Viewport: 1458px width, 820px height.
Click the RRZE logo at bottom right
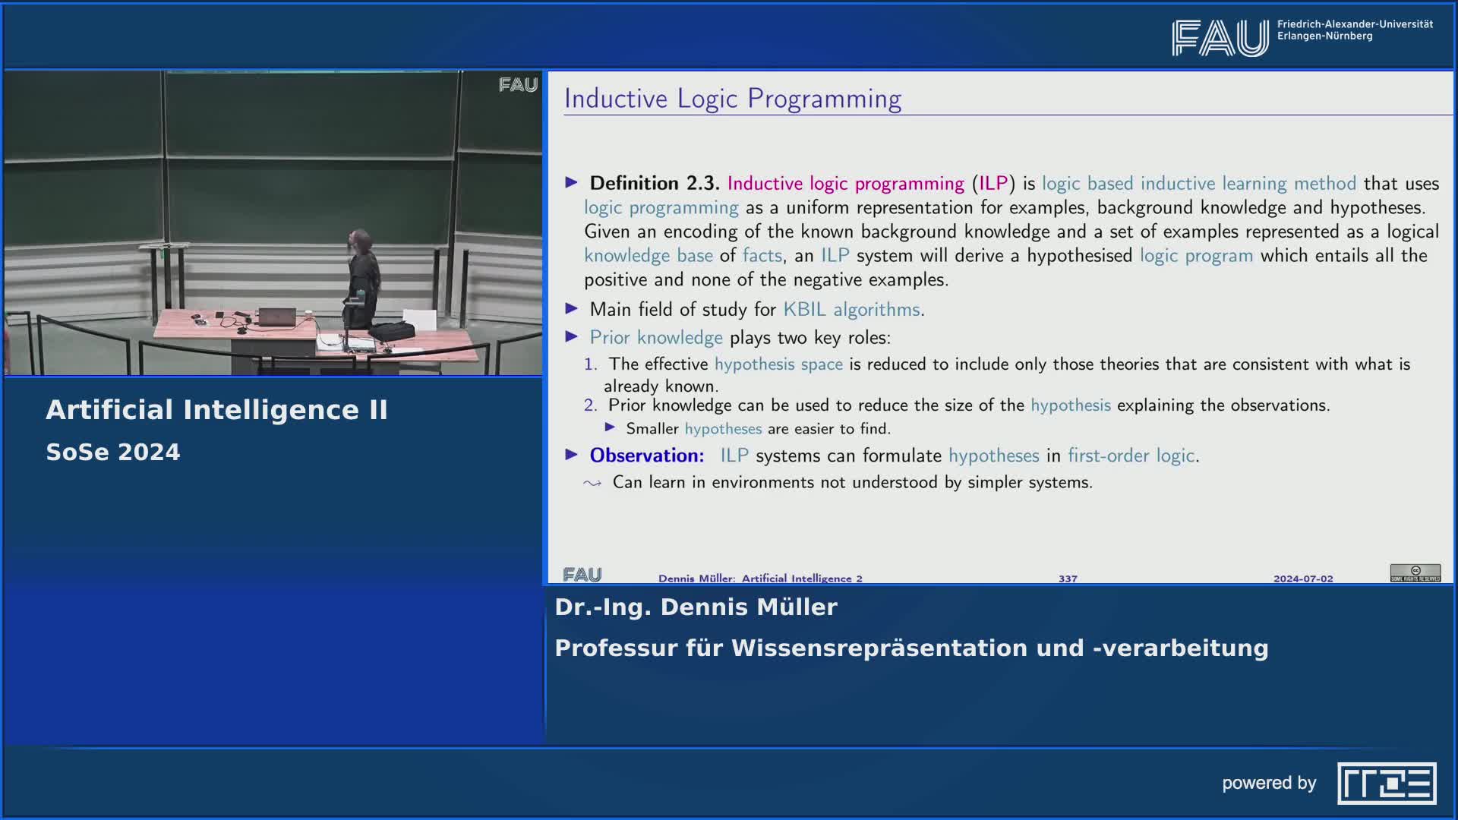tap(1386, 783)
